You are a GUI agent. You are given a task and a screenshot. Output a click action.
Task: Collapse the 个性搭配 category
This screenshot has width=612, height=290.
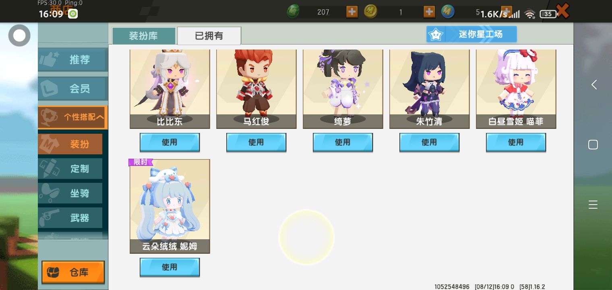(x=72, y=117)
